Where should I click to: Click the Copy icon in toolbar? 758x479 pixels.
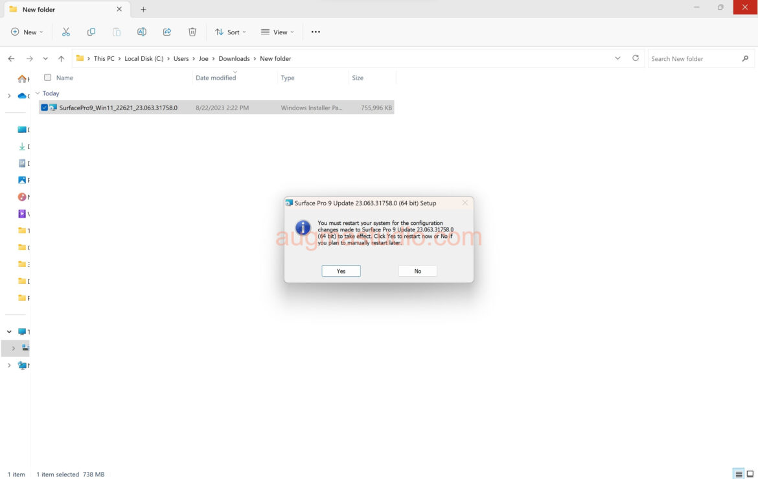91,32
